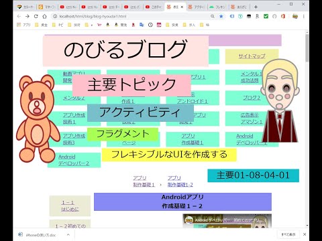
Task: Close the active blog tab
Action: pos(182,7)
